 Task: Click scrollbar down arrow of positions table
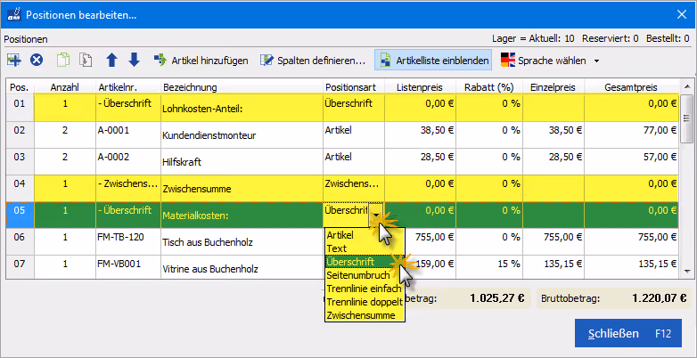click(687, 271)
